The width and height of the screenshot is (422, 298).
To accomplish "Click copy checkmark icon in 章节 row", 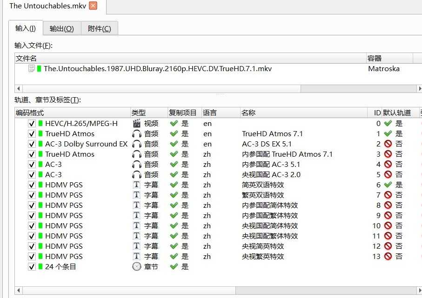I will pyautogui.click(x=174, y=266).
